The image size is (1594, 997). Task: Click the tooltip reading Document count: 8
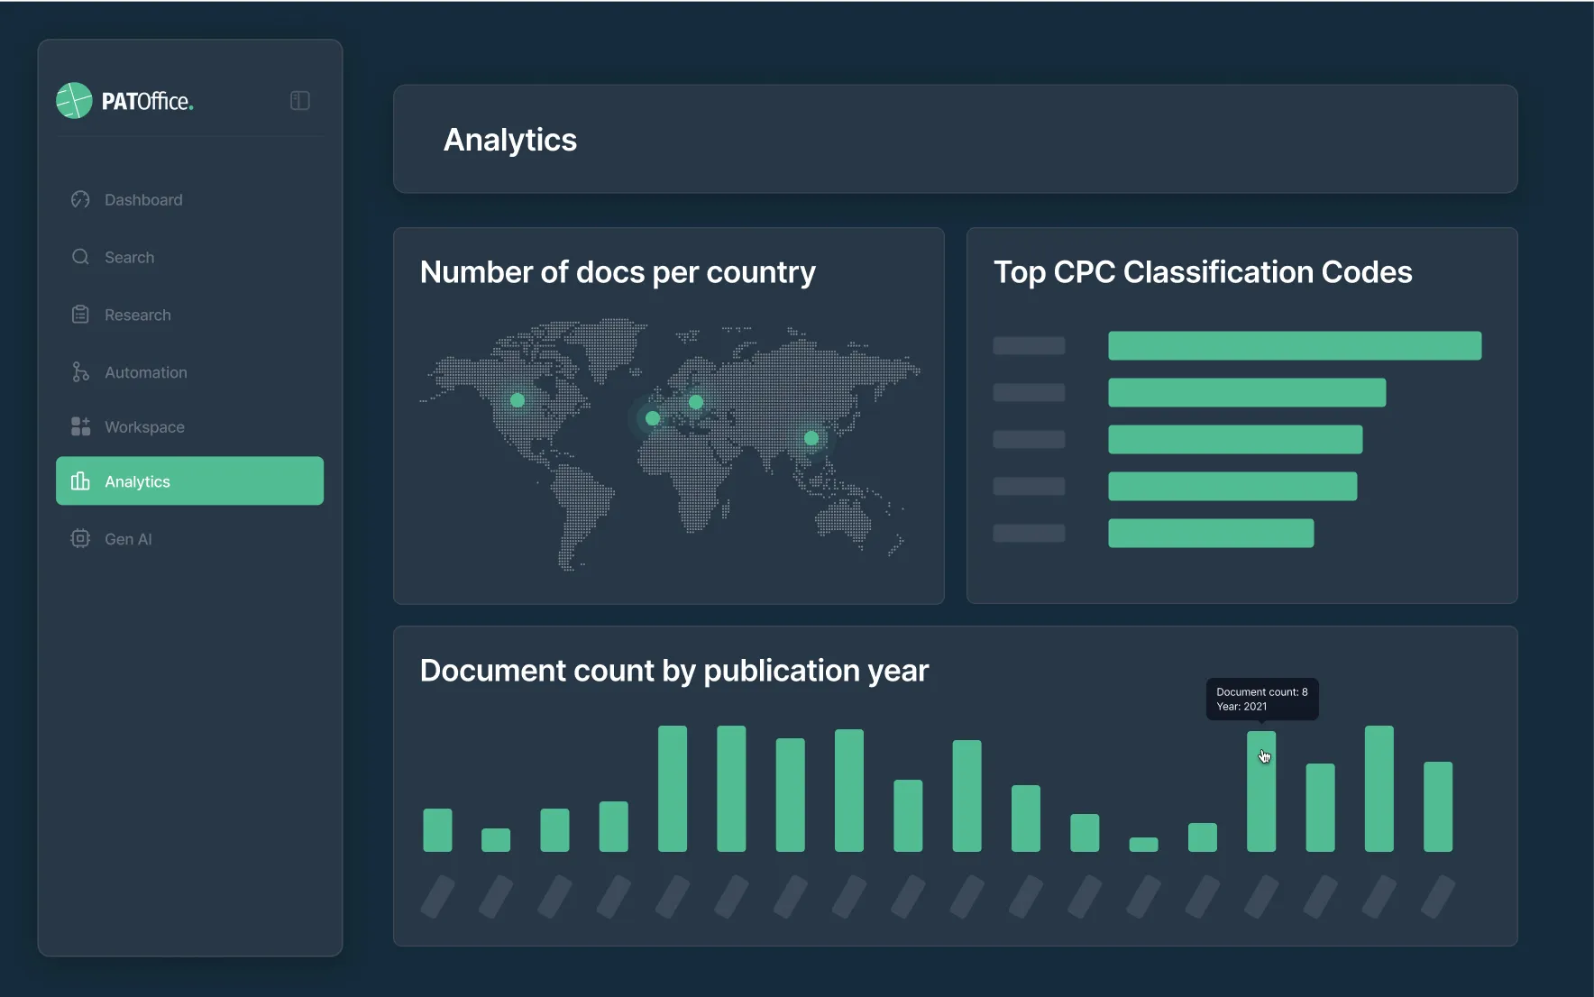point(1260,699)
